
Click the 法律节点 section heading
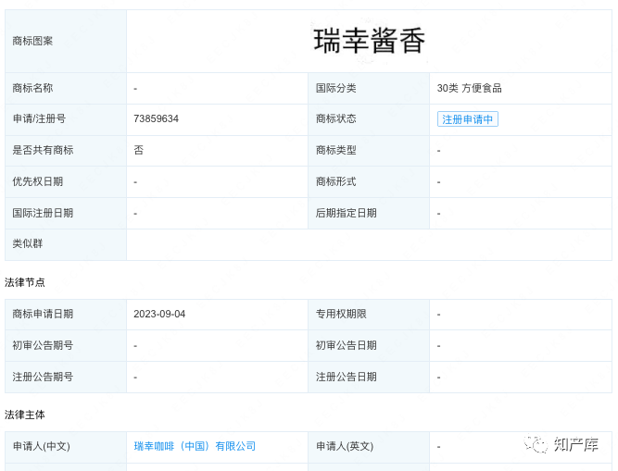(25, 282)
